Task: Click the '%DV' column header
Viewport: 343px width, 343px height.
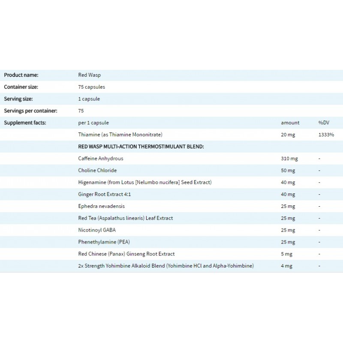Action: [x=324, y=123]
